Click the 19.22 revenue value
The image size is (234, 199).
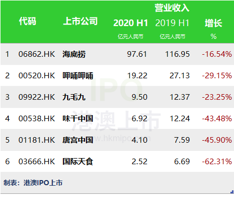[x=137, y=76]
